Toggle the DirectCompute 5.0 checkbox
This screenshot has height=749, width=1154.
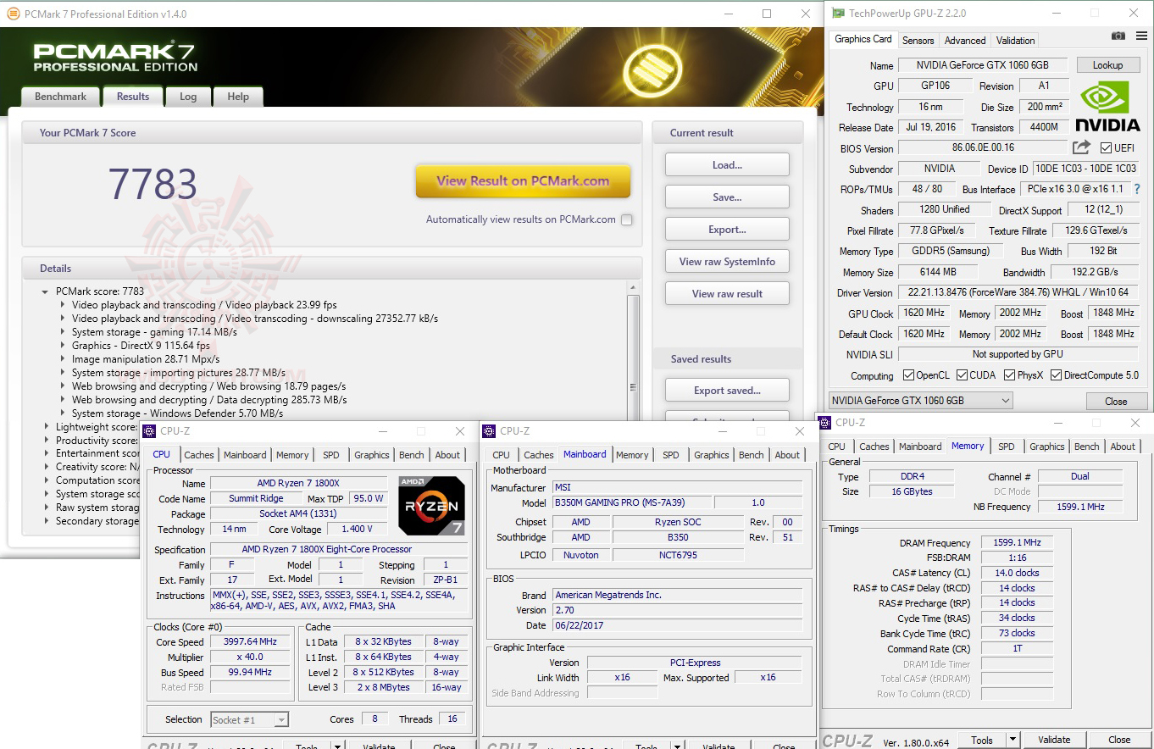click(1056, 375)
